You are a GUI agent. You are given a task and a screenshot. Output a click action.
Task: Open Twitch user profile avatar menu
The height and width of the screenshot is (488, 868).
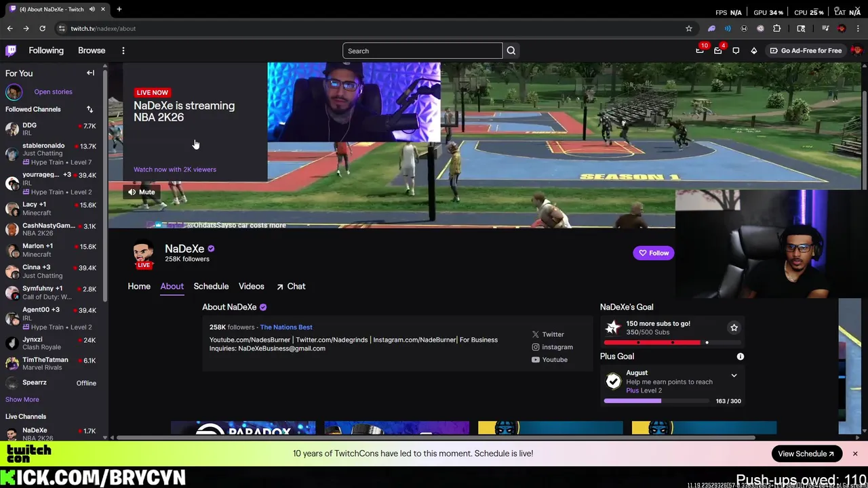pyautogui.click(x=856, y=51)
